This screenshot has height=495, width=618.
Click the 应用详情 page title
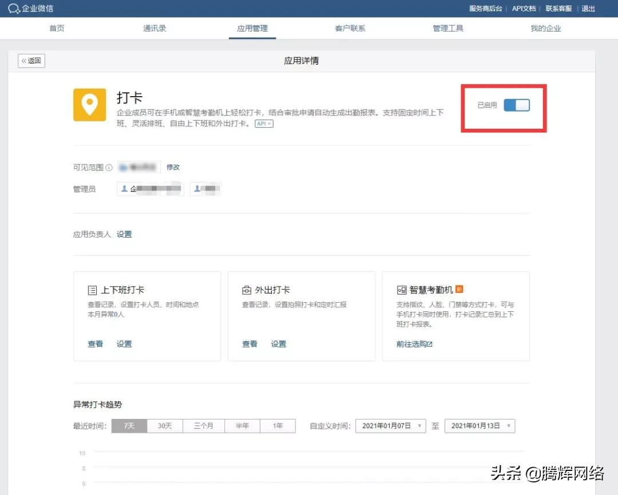302,61
